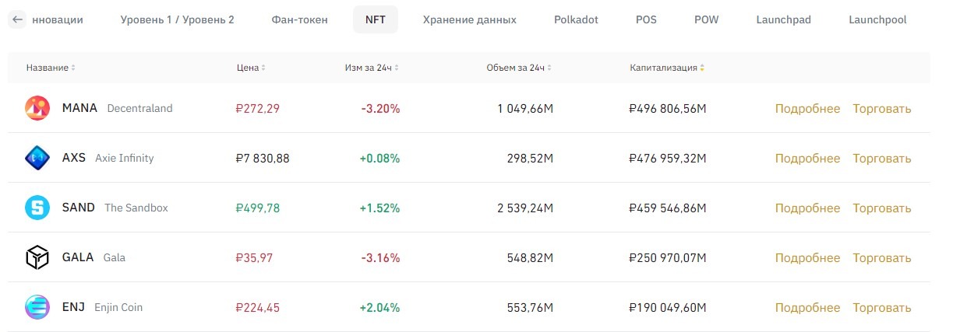The image size is (960, 332).
Task: Click the Gala coin cube icon
Action: pos(37,257)
